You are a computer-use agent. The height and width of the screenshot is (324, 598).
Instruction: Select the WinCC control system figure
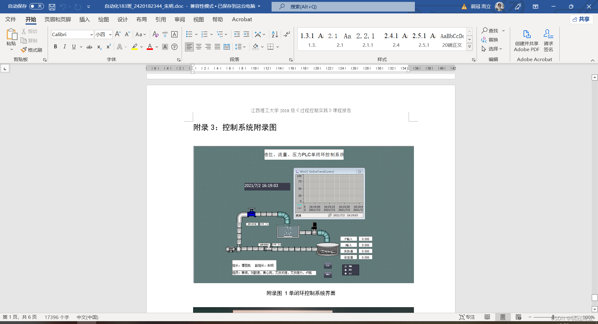(x=303, y=215)
